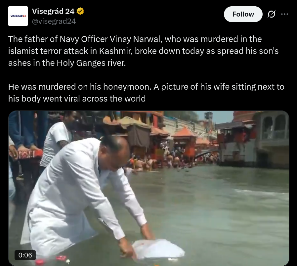Click the phrase 'Holy Ganges river'
The height and width of the screenshot is (266, 297).
(91, 63)
